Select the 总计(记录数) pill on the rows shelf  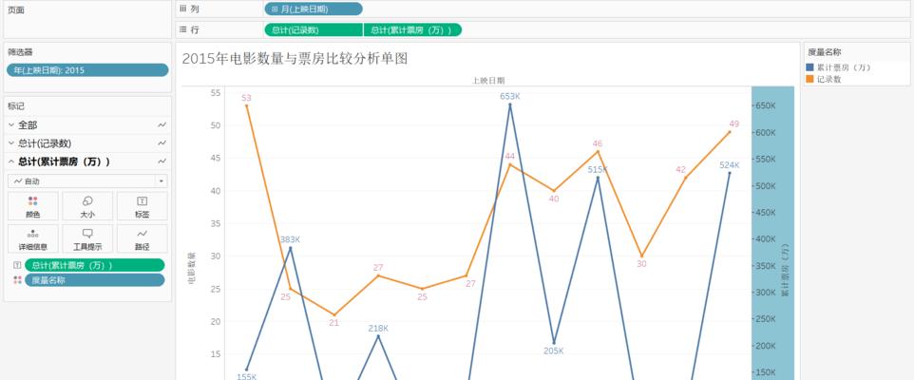pos(314,29)
